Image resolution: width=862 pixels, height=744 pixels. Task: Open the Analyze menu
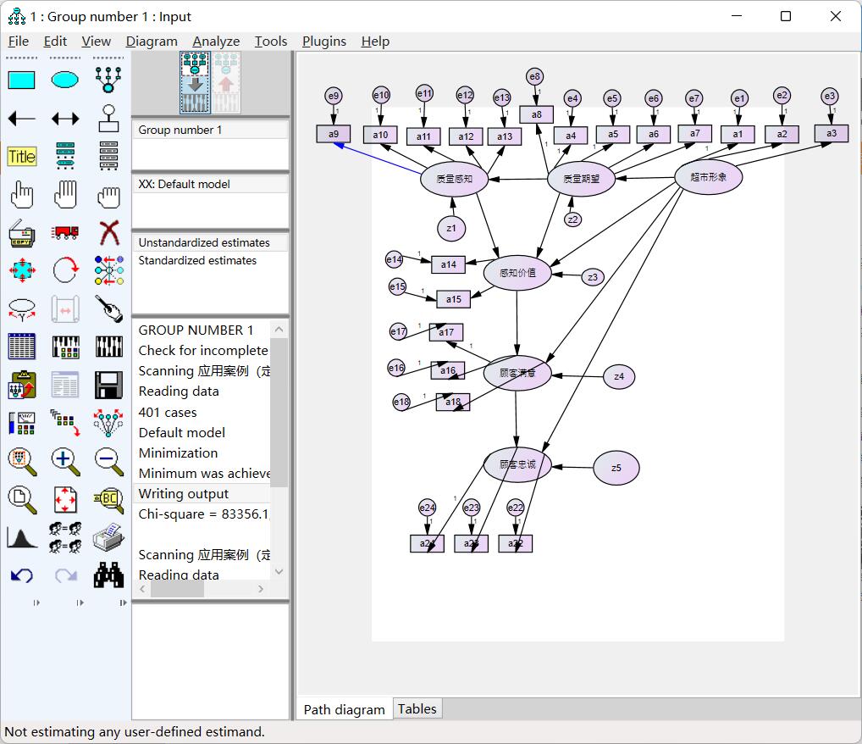(216, 42)
